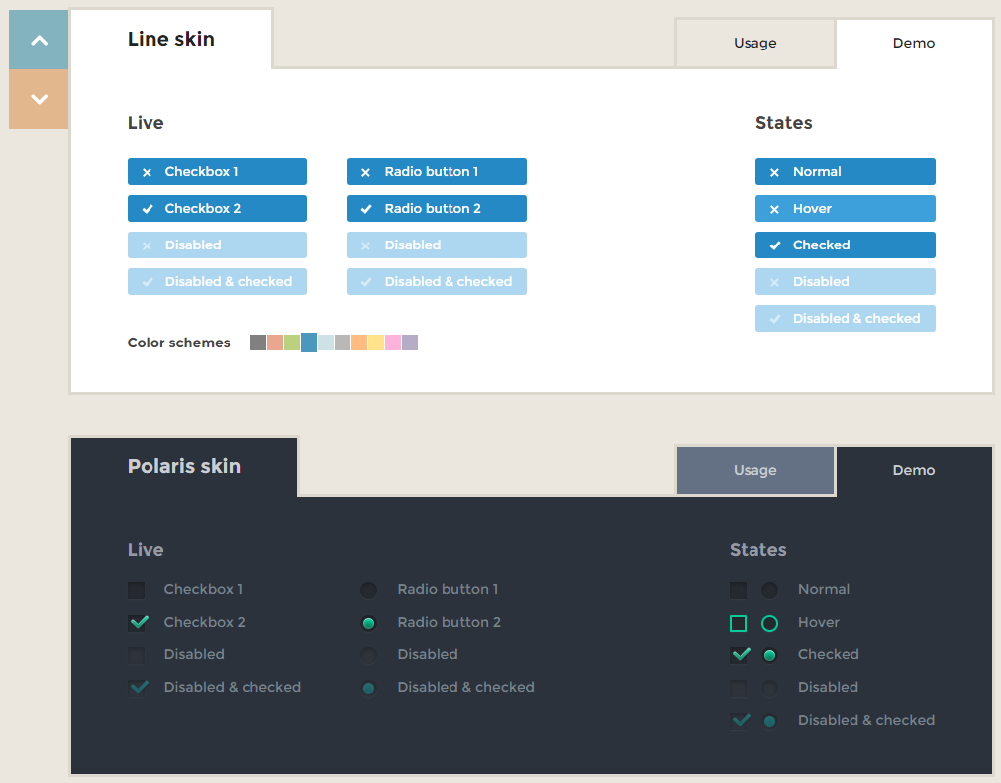Click the Polaris 'Checkbox 2' label
This screenshot has width=1001, height=783.
(x=204, y=622)
